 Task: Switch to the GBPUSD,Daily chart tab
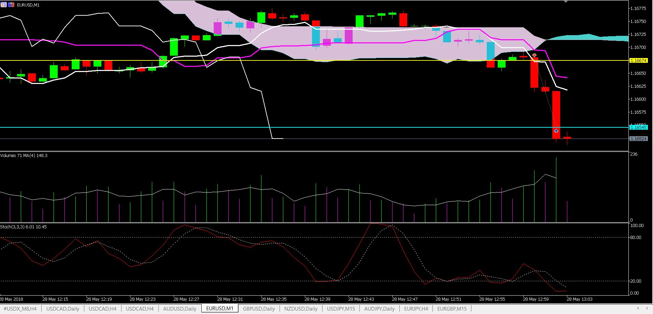pyautogui.click(x=259, y=309)
